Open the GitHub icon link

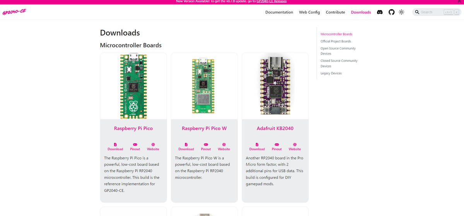[x=391, y=12]
